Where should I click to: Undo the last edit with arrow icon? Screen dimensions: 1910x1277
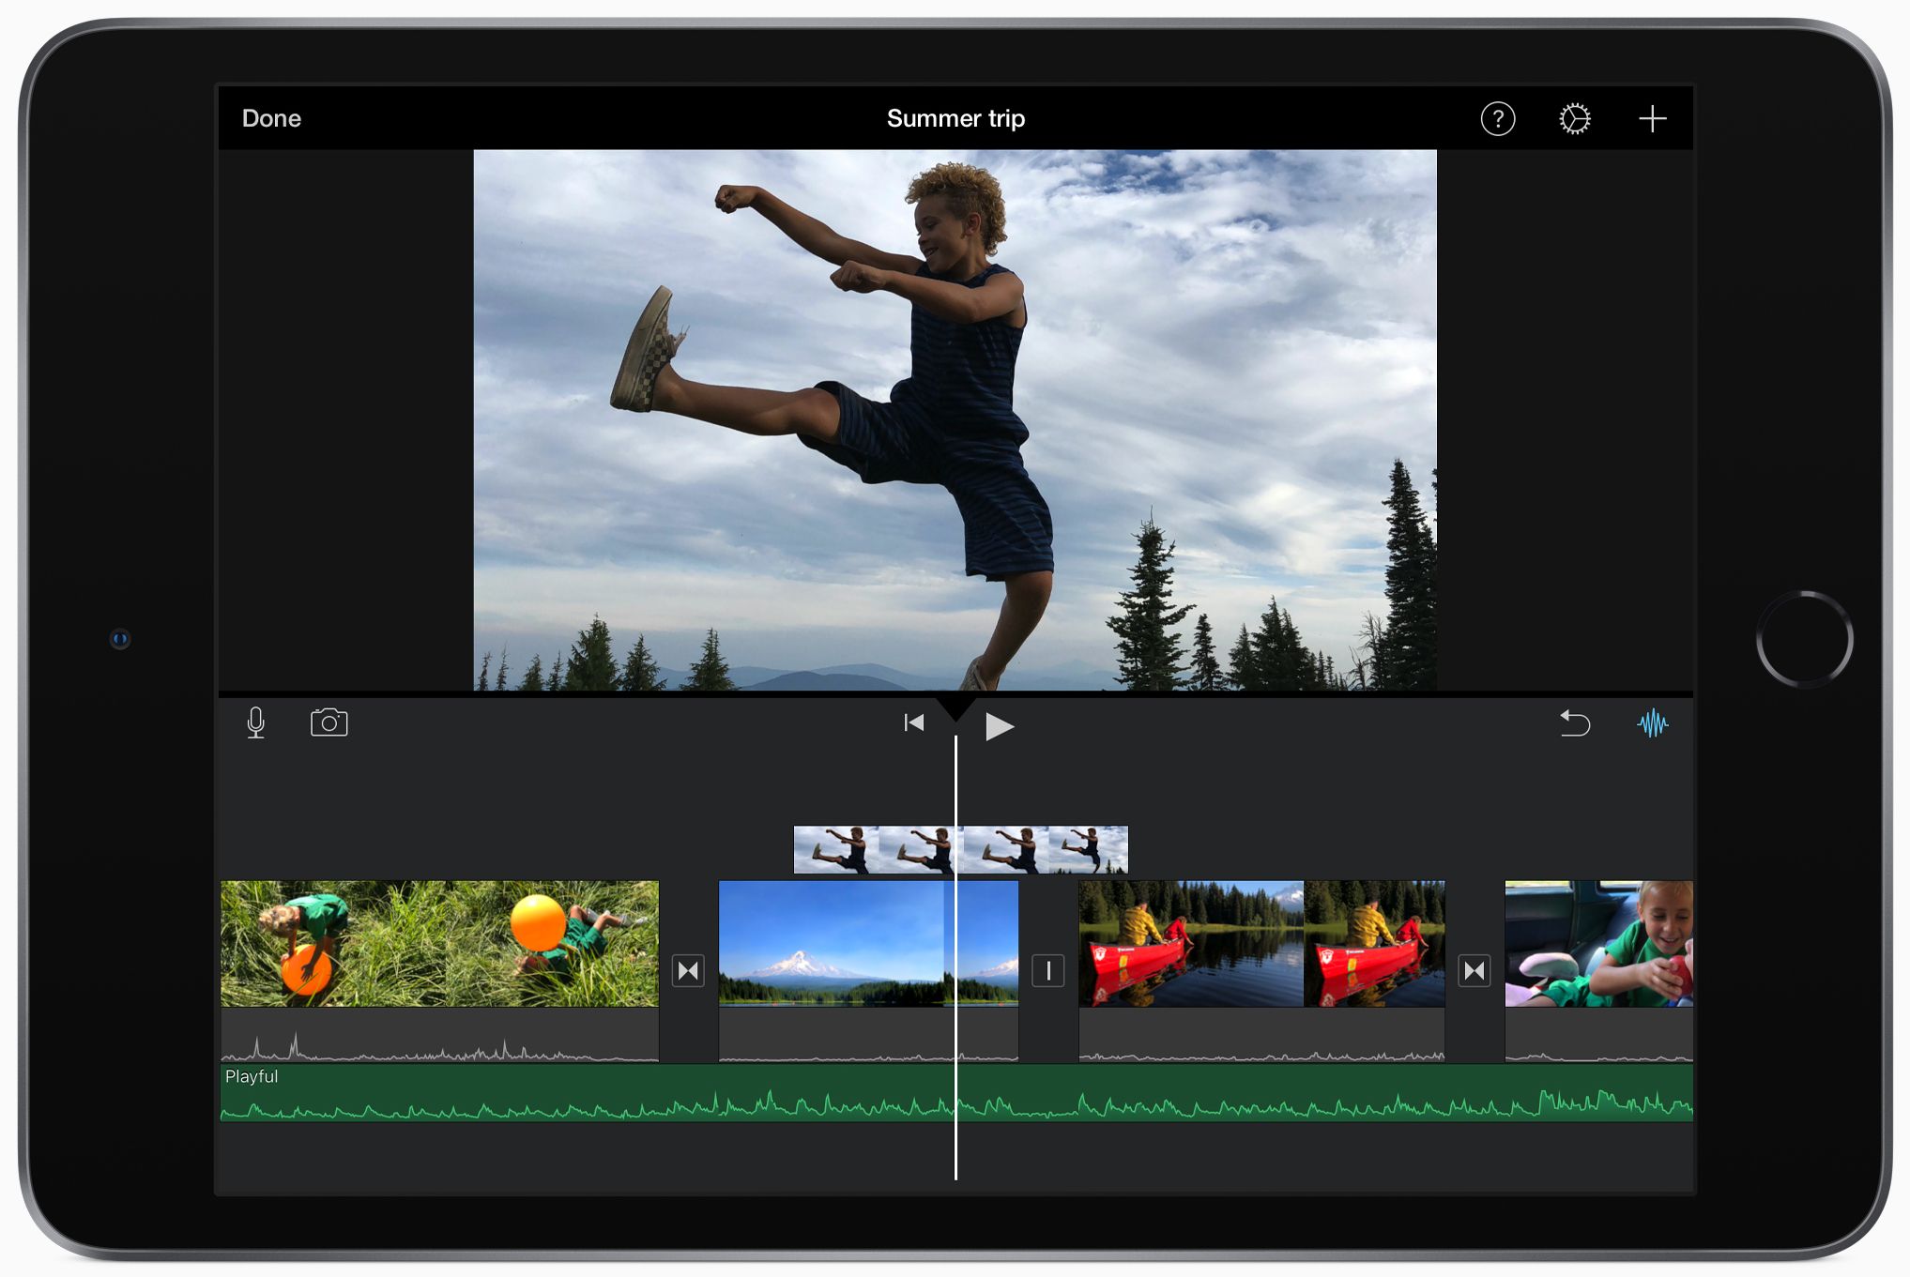pyautogui.click(x=1574, y=723)
